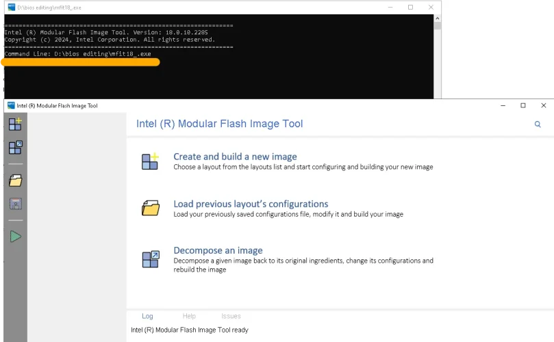554x342 pixels.
Task: Switch to the Issues tab
Action: [231, 316]
